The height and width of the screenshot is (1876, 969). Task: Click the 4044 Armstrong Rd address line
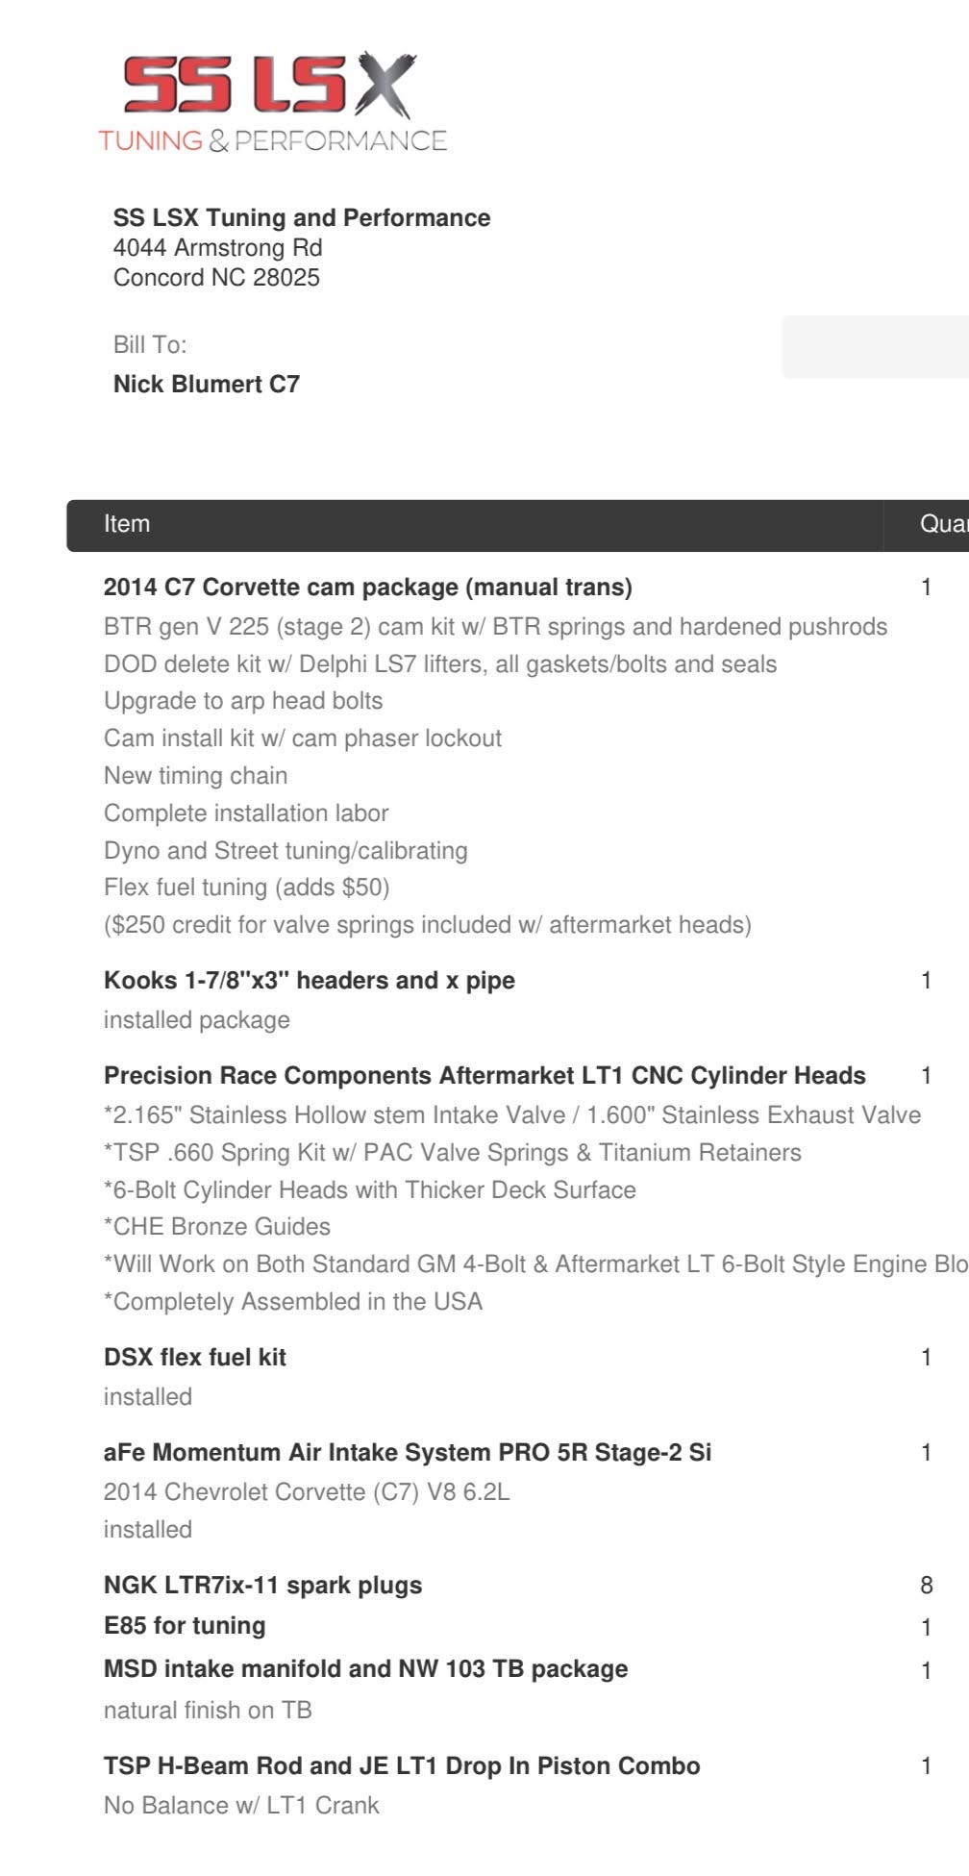tap(217, 247)
